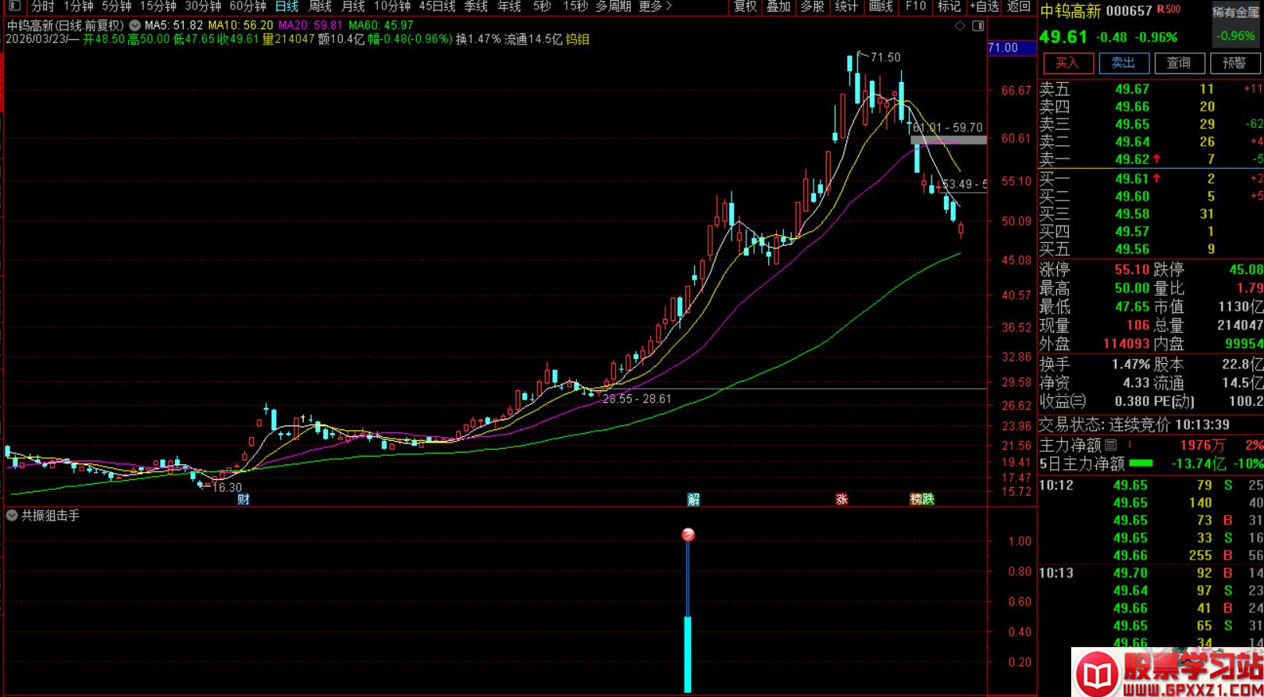This screenshot has height=697, width=1264.
Task: Open the 稀有金属 sector box
Action: 1236,24
